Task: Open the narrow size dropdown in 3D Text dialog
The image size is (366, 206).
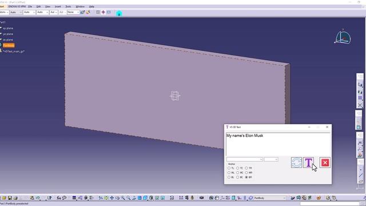Action: [x=271, y=160]
